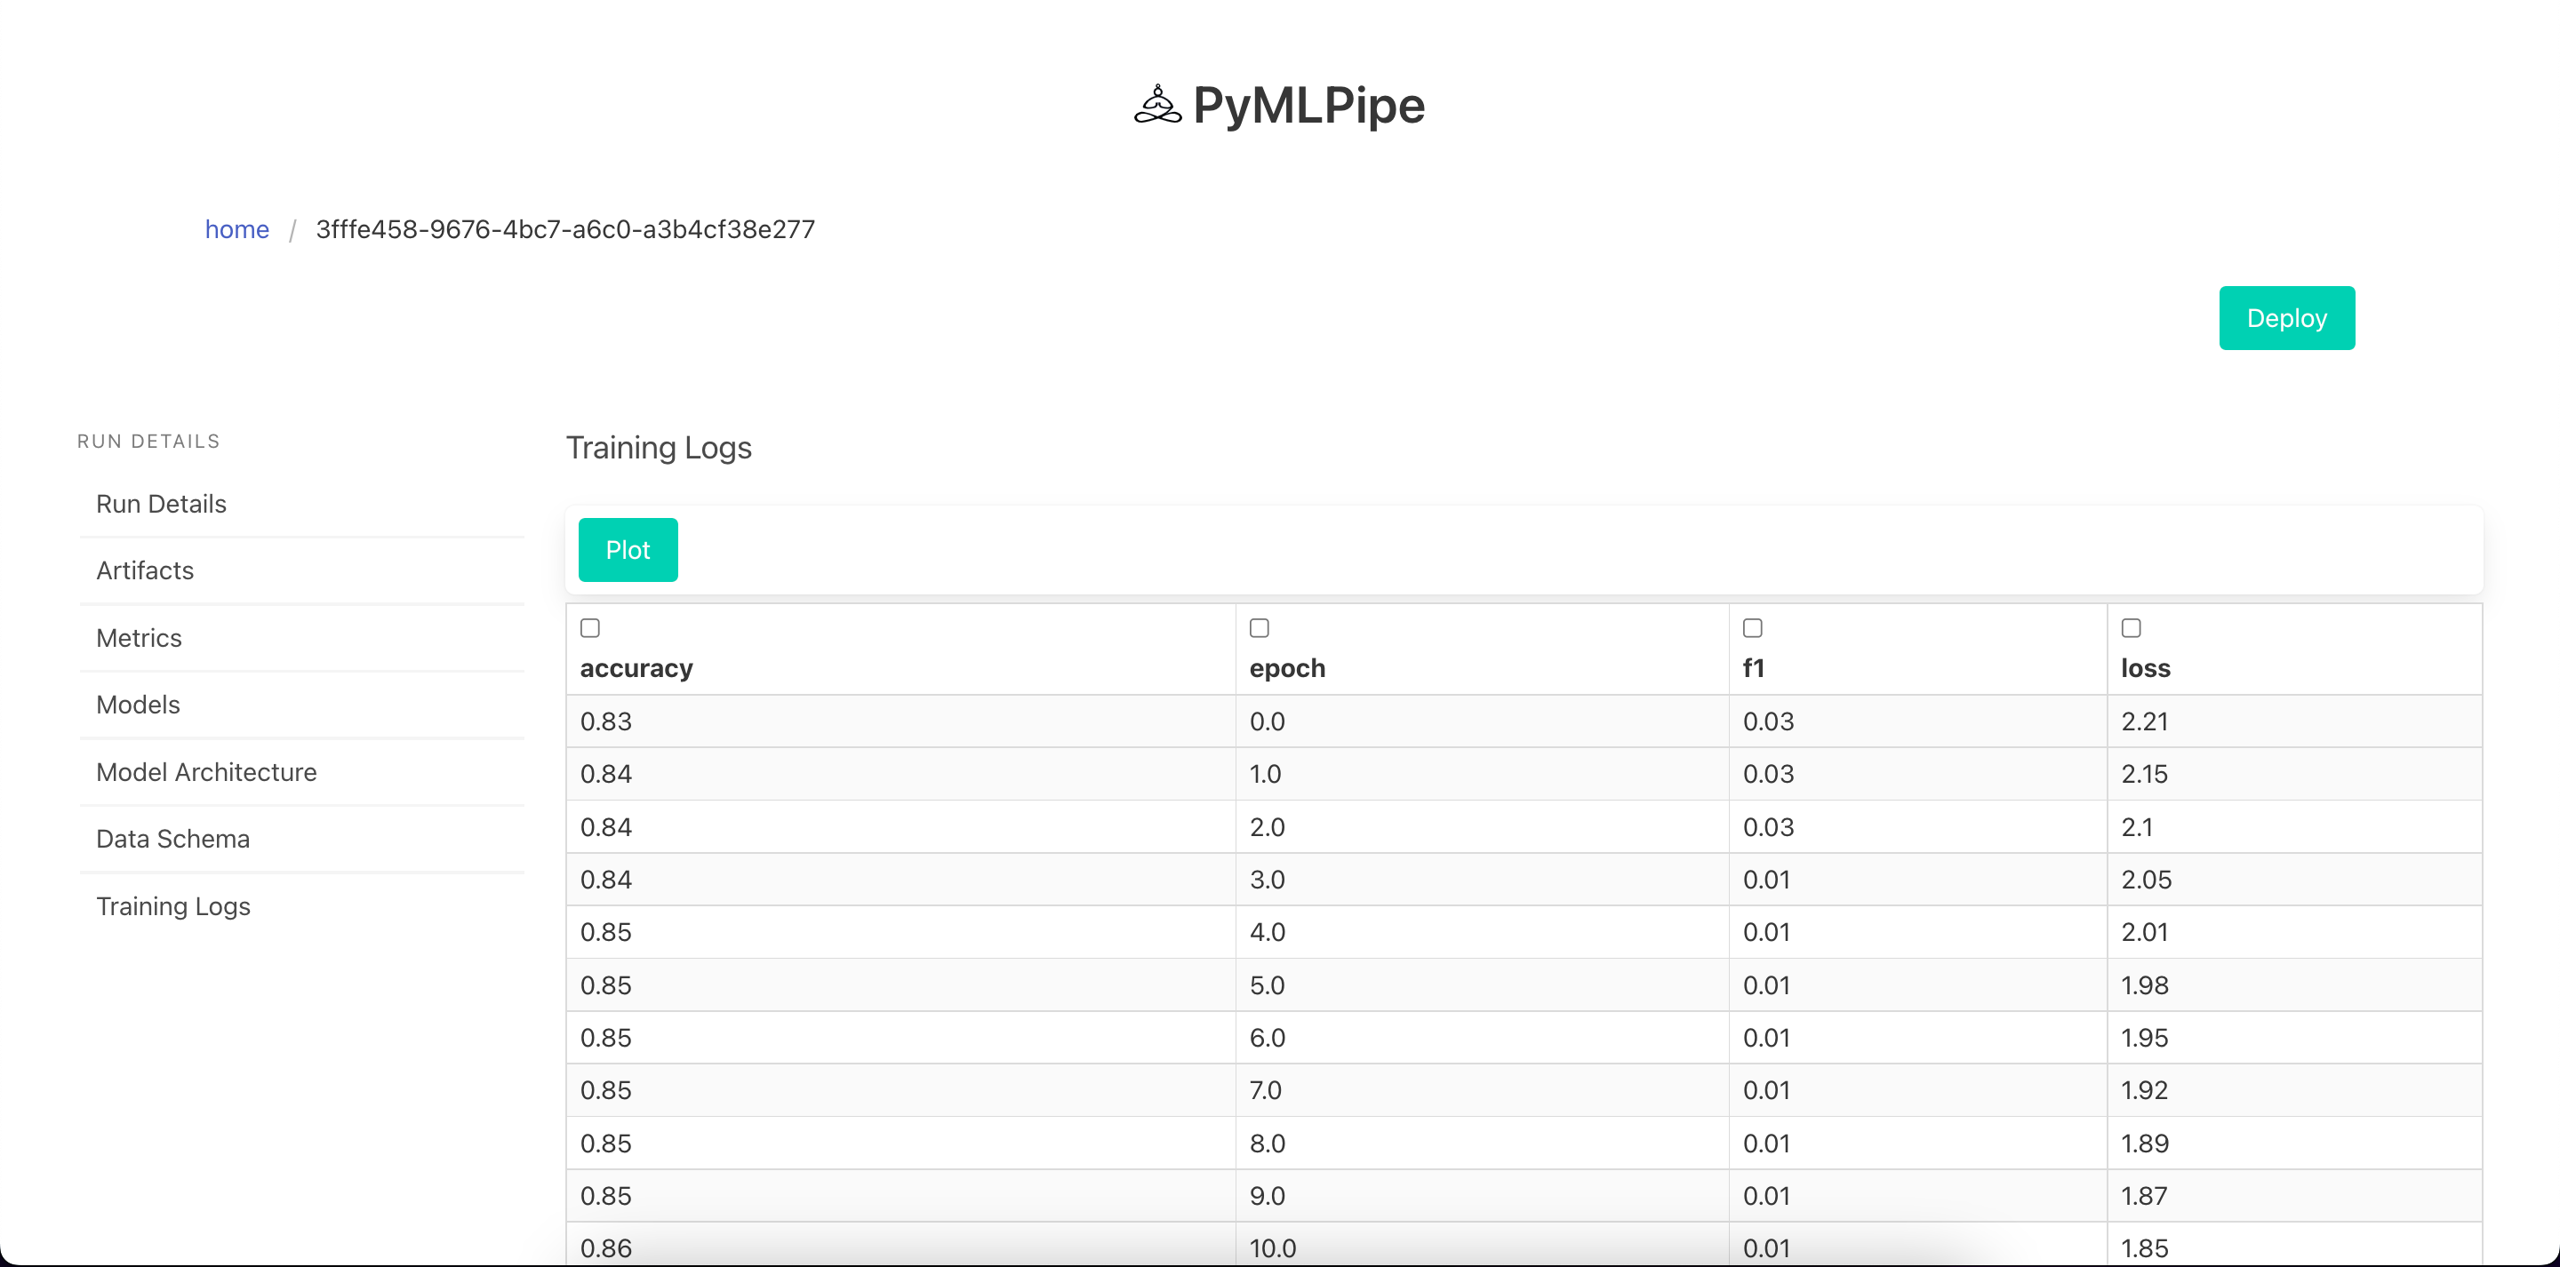The image size is (2560, 1267).
Task: Click the Plot button
Action: (628, 549)
